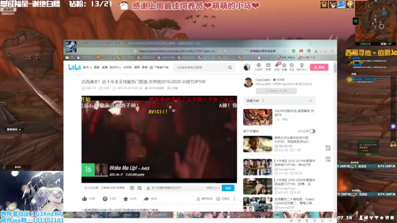The height and width of the screenshot is (223, 397).
Task: Open the address bar dropdown chevron
Action: pos(239,51)
